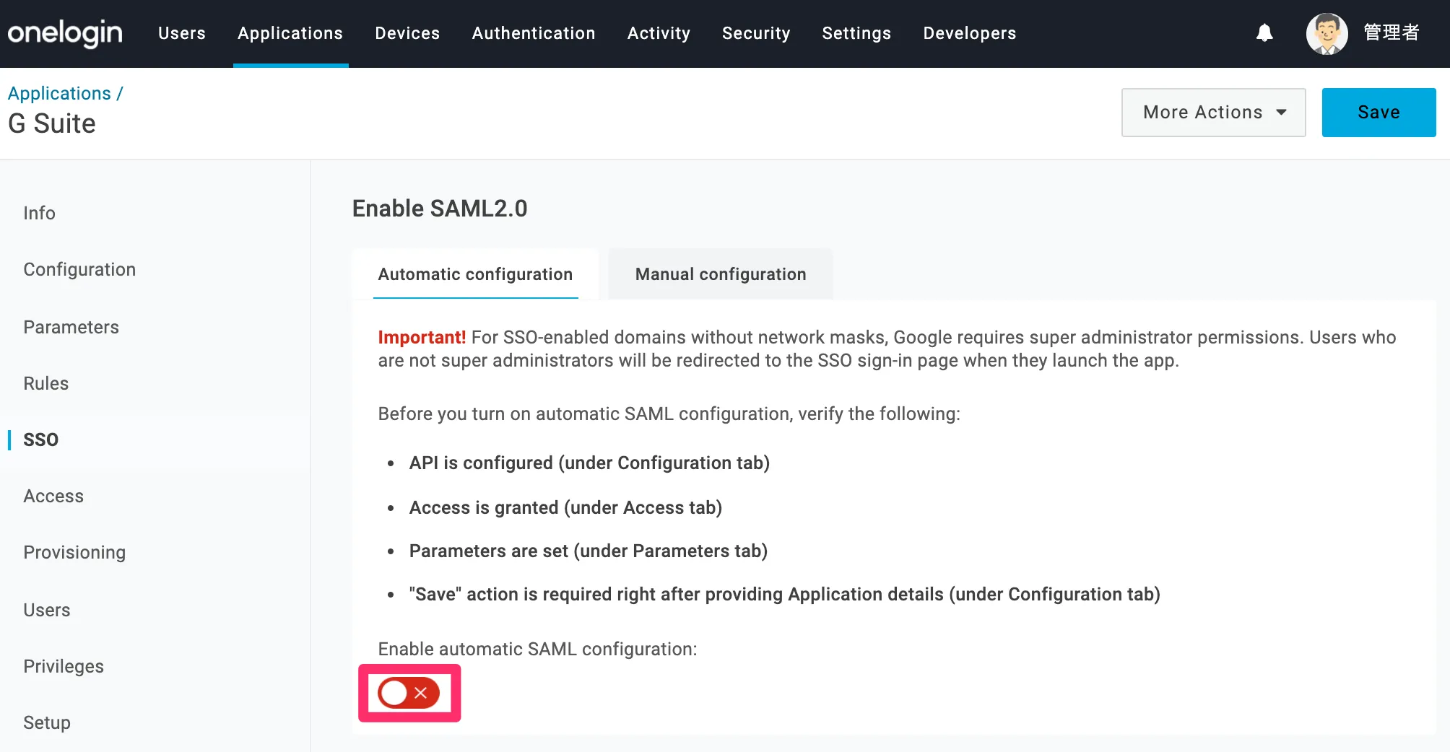Screen dimensions: 1450x752
Task: Open the Privileges sidebar section
Action: (64, 666)
